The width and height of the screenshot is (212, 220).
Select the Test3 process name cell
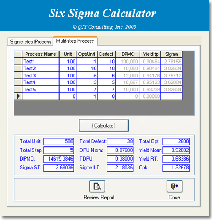41,76
